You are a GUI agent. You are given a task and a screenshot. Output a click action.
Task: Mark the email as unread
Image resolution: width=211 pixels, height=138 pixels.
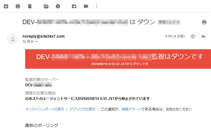46,6
